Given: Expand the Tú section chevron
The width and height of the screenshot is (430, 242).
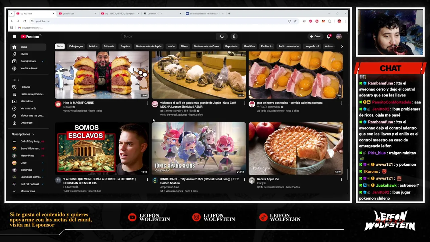Looking at the screenshot, I should pos(18,80).
